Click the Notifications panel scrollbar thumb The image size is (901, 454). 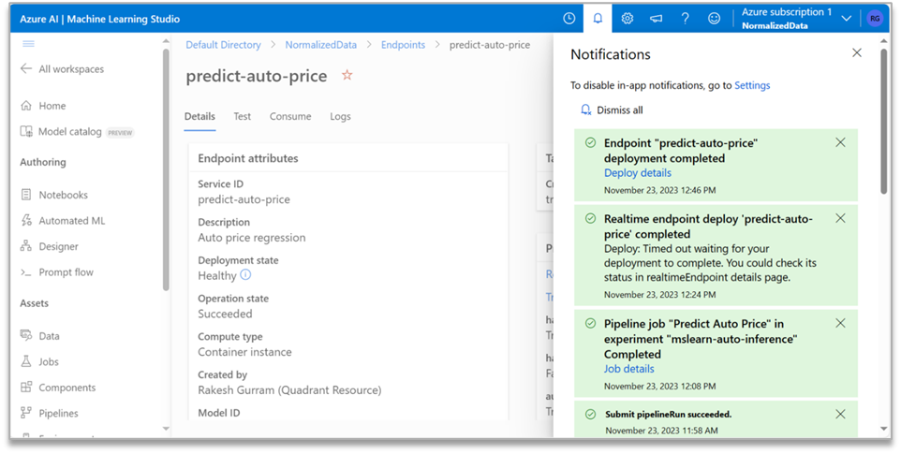point(884,121)
